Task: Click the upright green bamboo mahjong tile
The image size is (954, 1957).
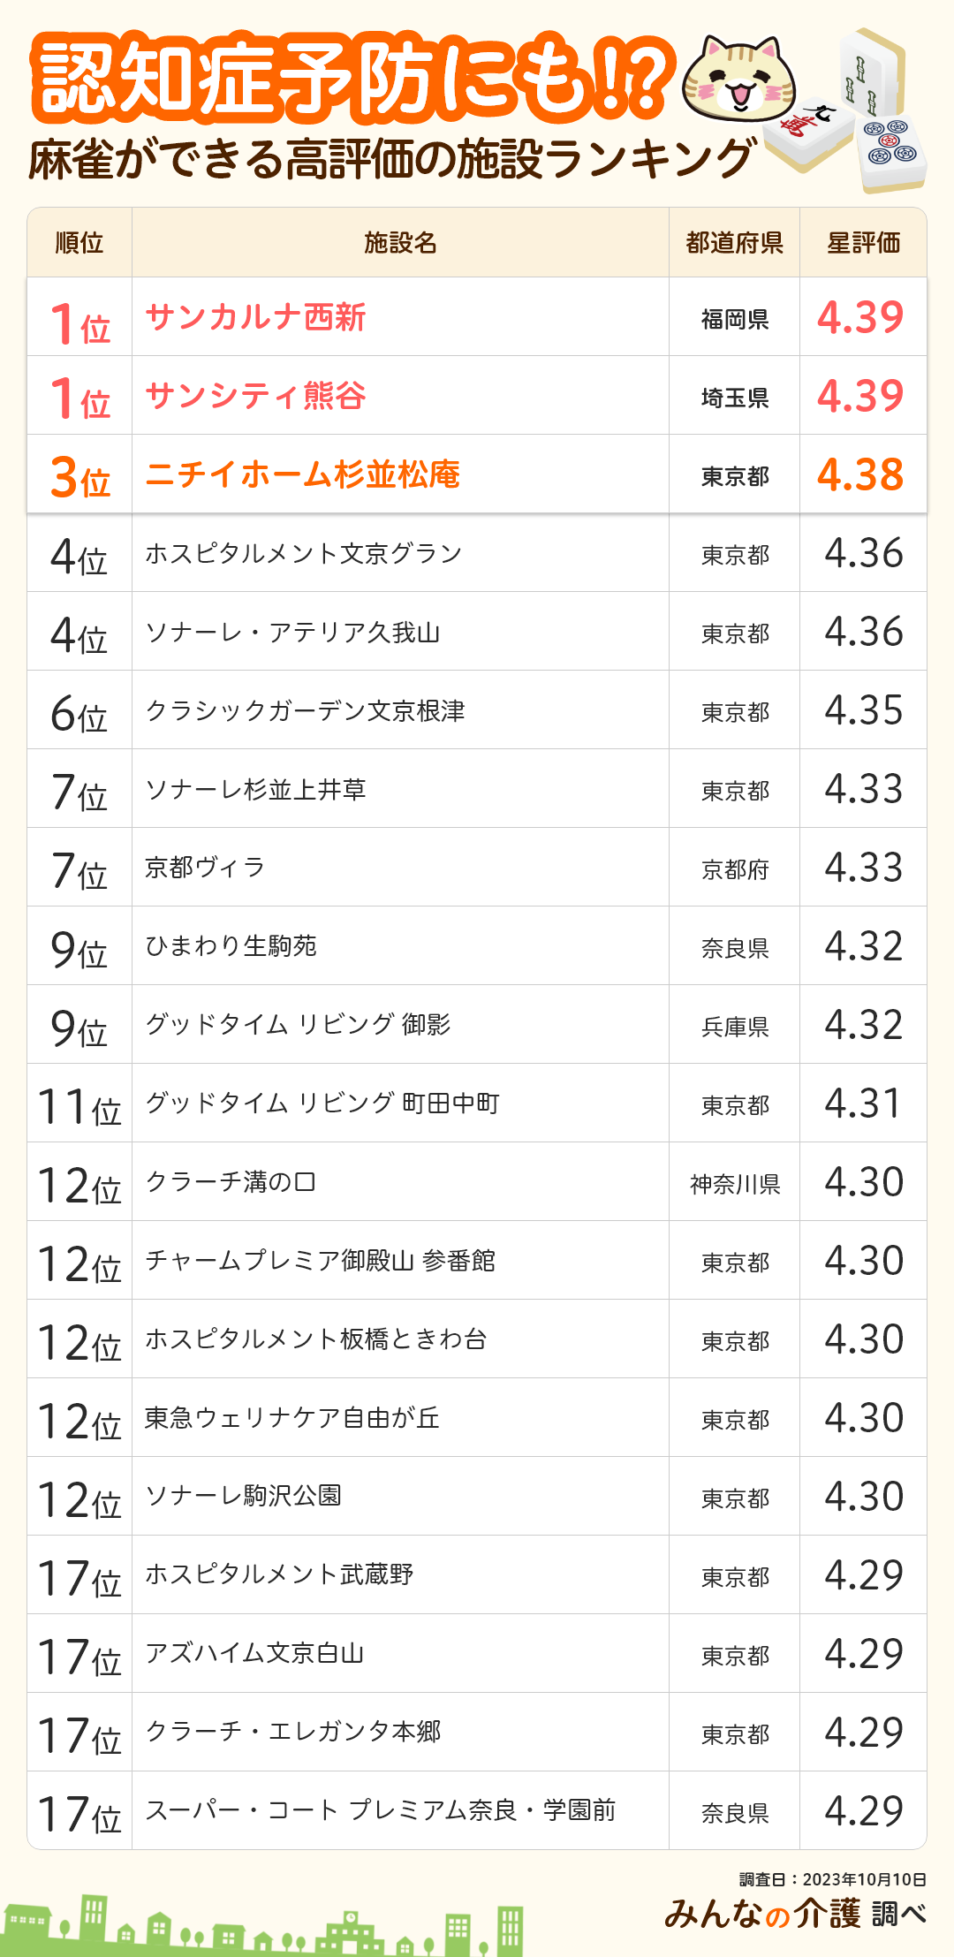Action: pos(868,72)
